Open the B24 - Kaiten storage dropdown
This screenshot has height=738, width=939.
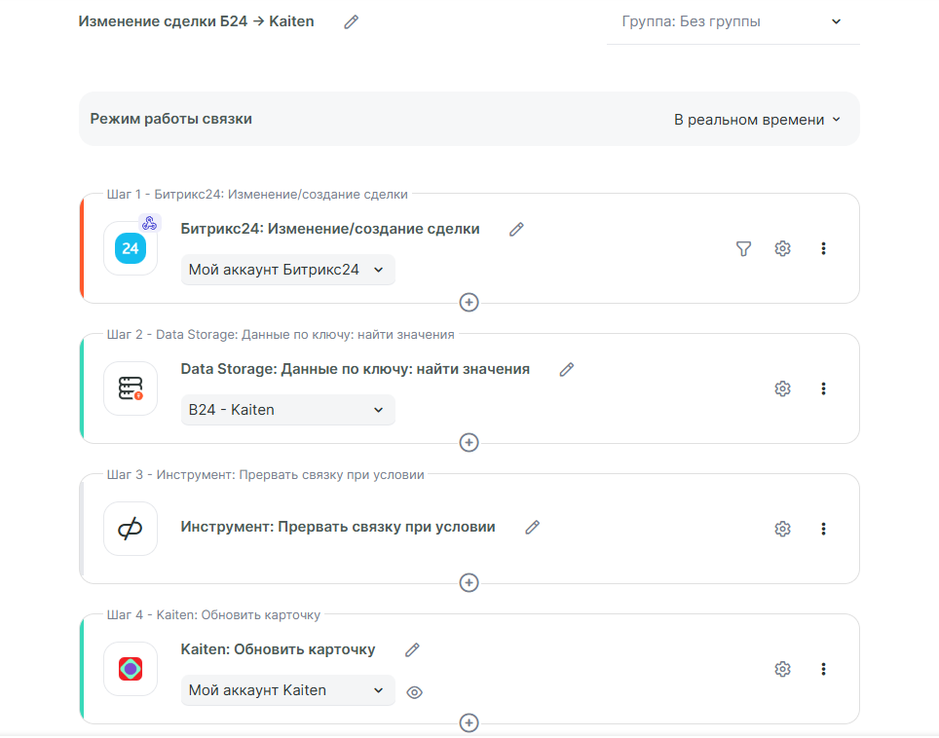click(287, 410)
